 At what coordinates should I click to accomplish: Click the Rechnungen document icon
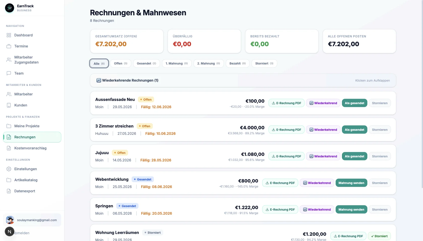9,137
